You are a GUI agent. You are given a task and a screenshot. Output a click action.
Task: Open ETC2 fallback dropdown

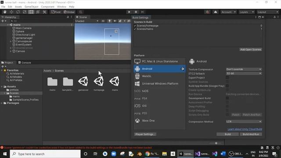coord(244,73)
